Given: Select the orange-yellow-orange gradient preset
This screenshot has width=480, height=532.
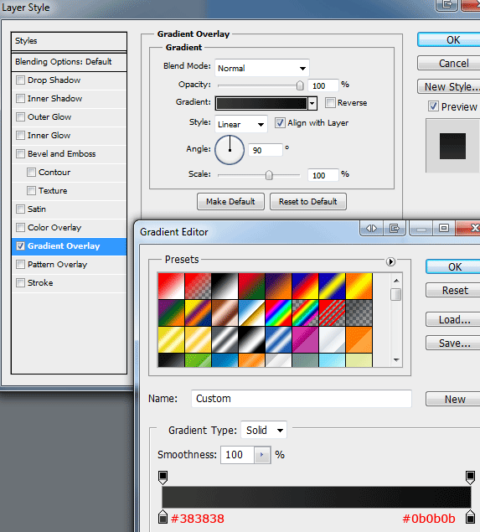Looking at the screenshot, I should 359,286.
